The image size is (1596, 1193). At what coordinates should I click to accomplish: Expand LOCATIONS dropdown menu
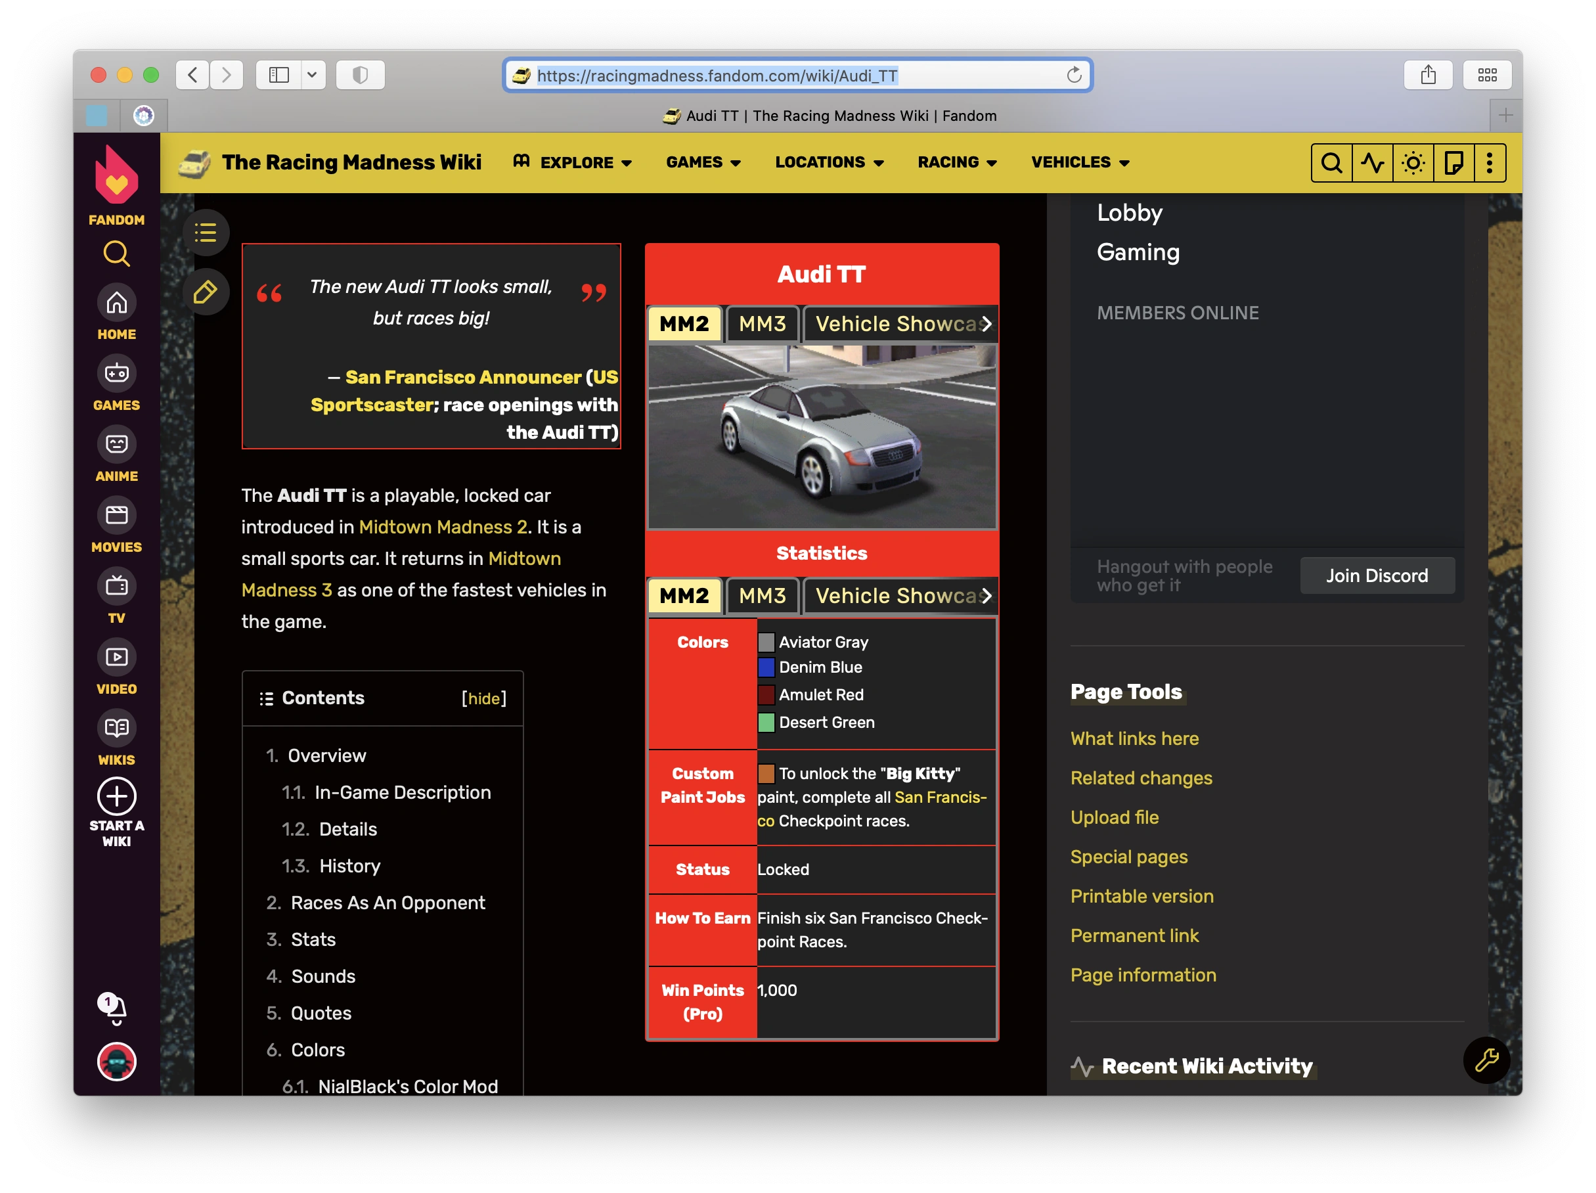point(829,162)
